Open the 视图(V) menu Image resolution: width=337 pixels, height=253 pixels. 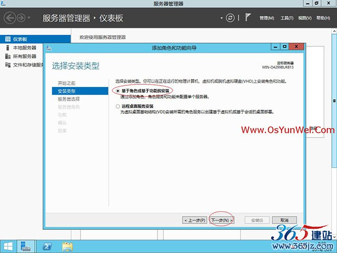tap(305, 18)
